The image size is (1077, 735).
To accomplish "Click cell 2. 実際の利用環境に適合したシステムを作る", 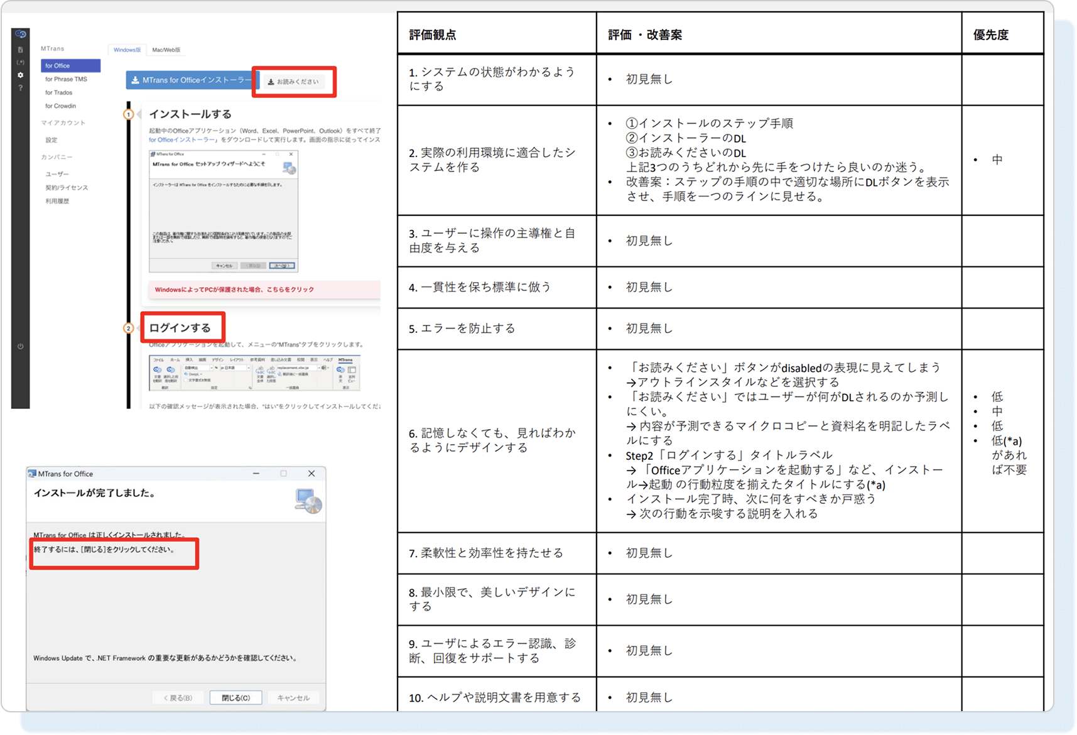I will 497,160.
